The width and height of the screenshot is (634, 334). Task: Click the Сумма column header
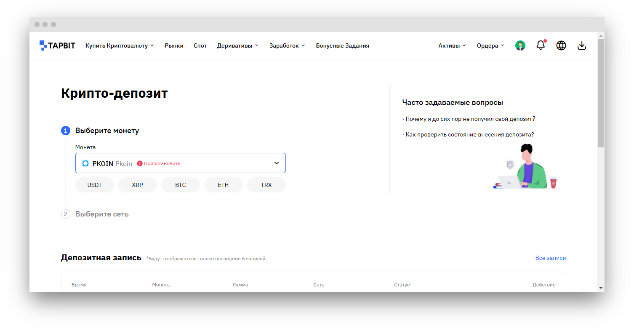(240, 285)
